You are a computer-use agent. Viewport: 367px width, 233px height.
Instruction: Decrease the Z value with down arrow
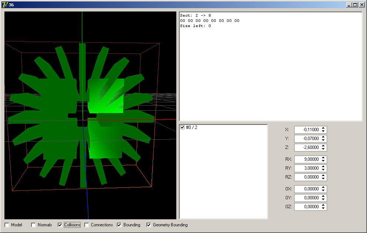click(323, 149)
